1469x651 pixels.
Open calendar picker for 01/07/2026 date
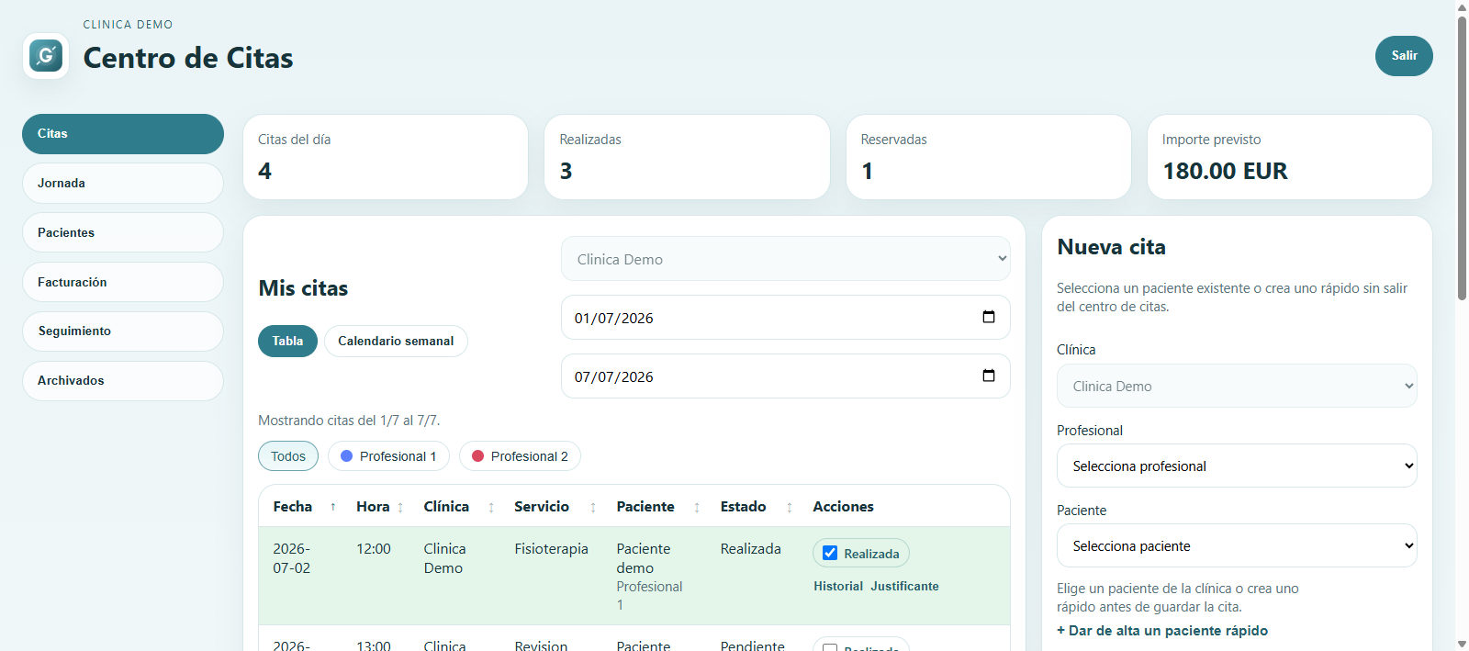tap(989, 317)
